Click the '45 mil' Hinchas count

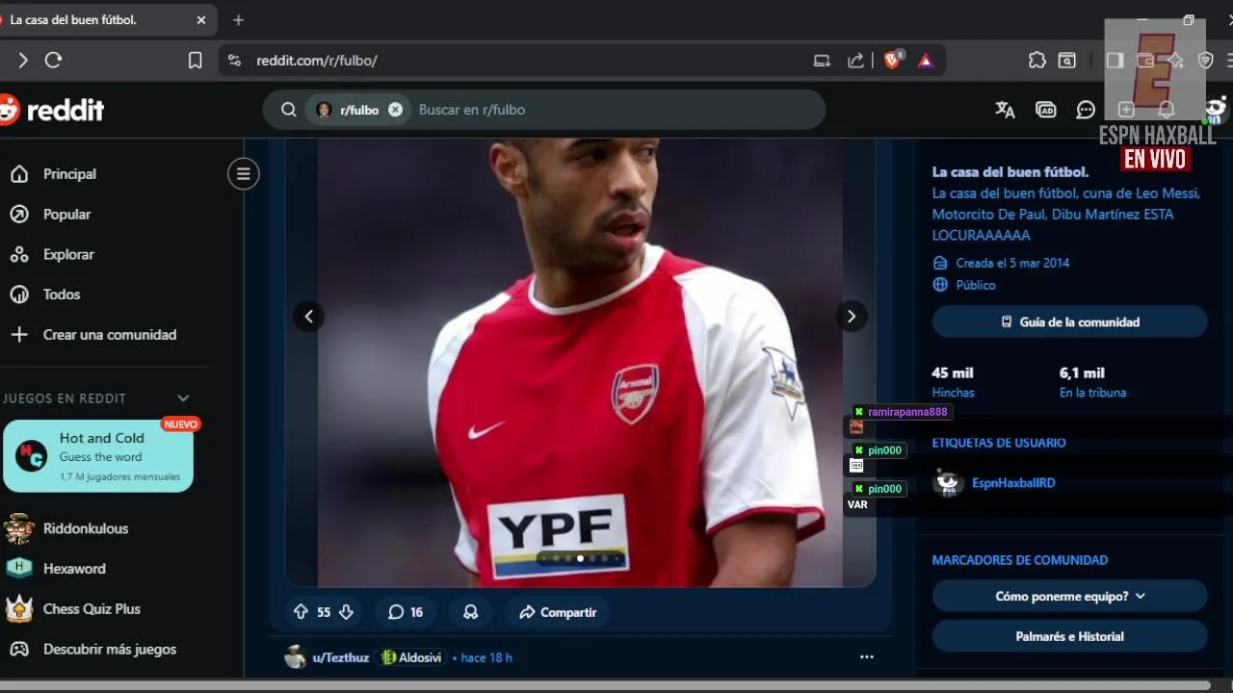point(953,373)
